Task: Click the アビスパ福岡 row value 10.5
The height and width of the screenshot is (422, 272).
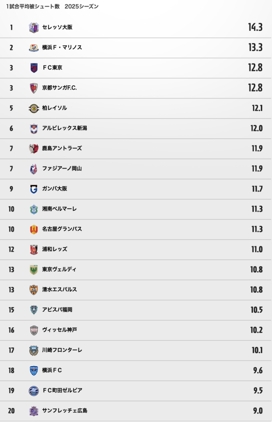Action: point(256,310)
